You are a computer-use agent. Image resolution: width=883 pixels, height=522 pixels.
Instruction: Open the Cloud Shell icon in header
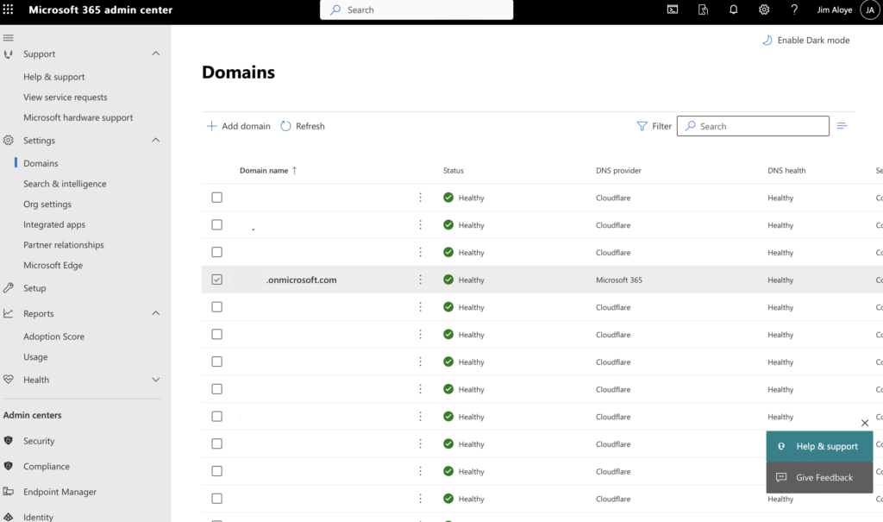tap(673, 9)
